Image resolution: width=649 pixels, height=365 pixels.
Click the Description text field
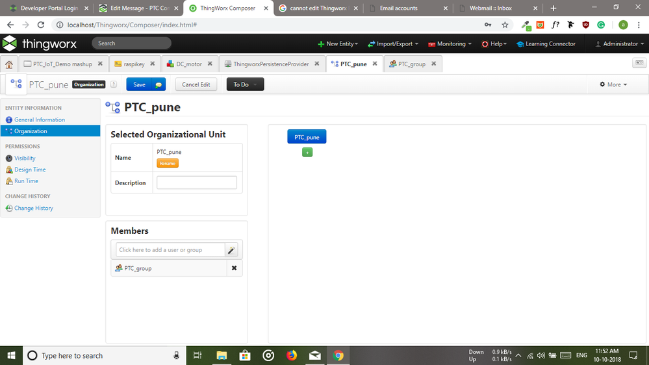pyautogui.click(x=197, y=182)
